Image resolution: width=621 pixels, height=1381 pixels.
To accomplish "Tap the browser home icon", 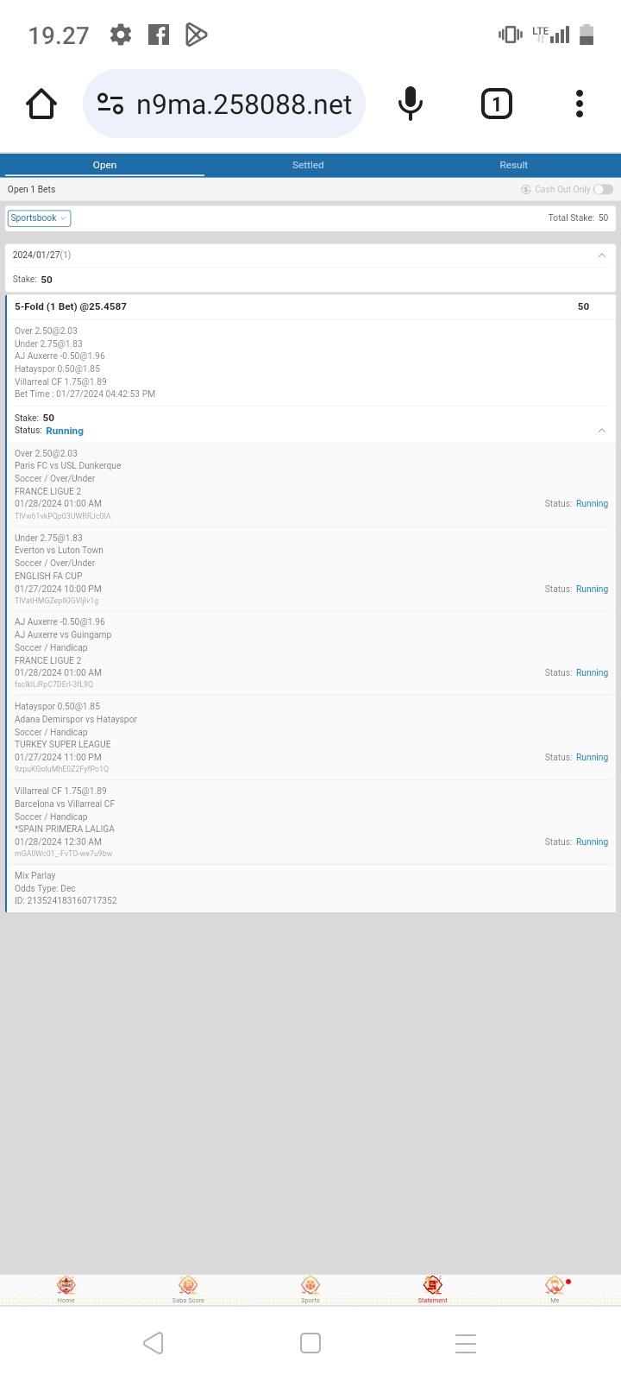I will click(x=41, y=104).
